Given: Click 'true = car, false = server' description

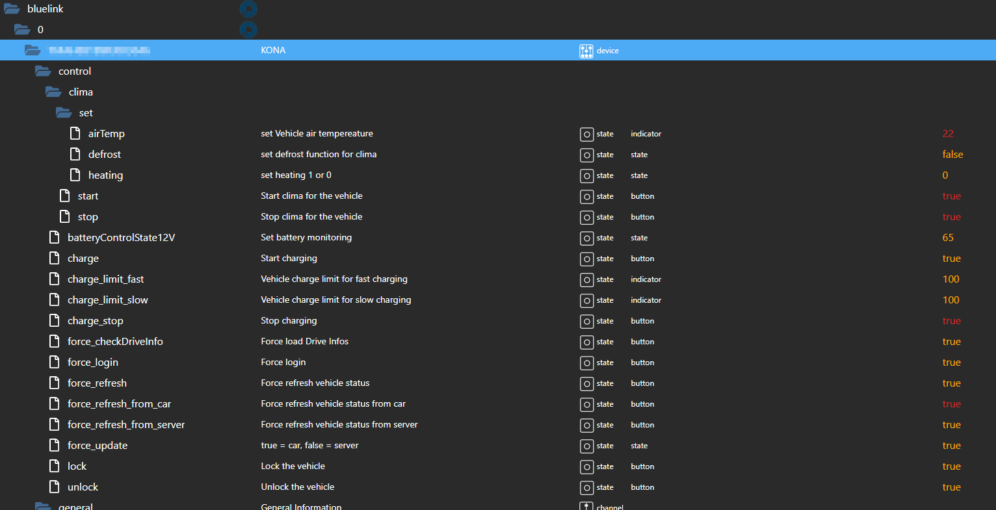Looking at the screenshot, I should pos(309,445).
